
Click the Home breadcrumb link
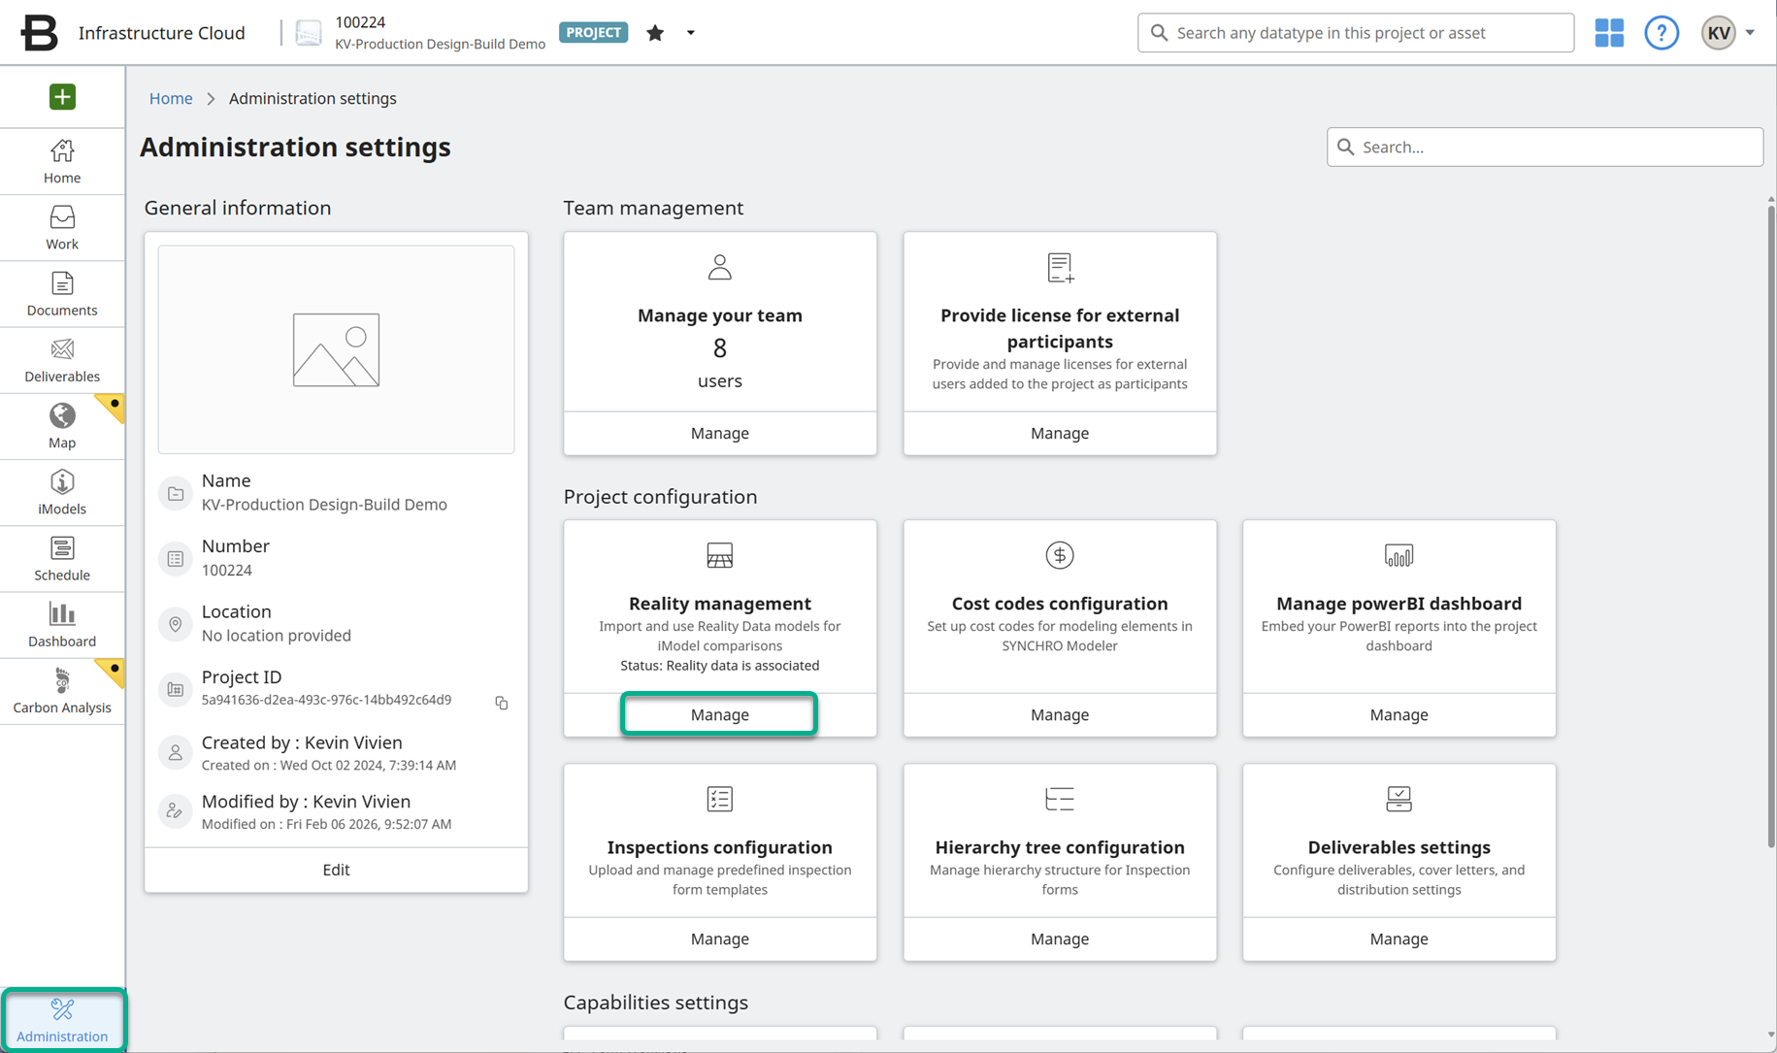(171, 98)
